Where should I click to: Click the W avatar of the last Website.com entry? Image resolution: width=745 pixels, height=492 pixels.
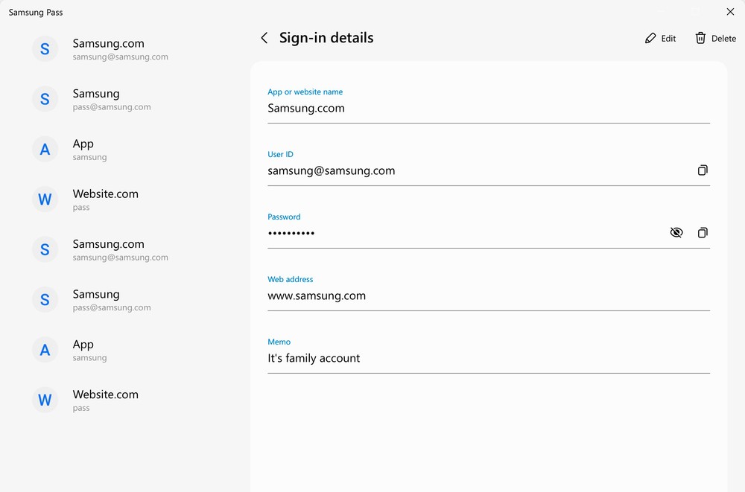(x=45, y=400)
